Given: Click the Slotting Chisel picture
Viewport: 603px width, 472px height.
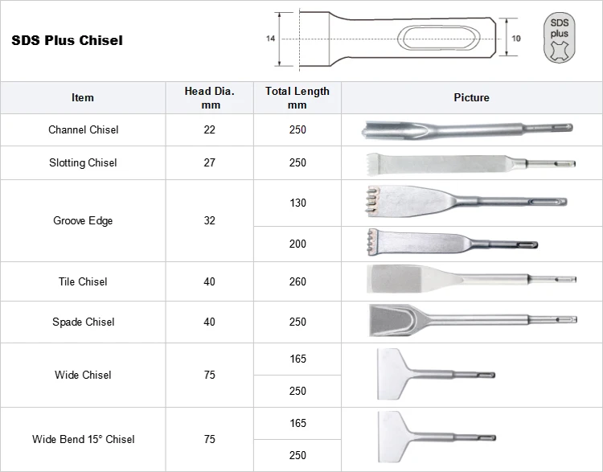Looking at the screenshot, I should 470,164.
